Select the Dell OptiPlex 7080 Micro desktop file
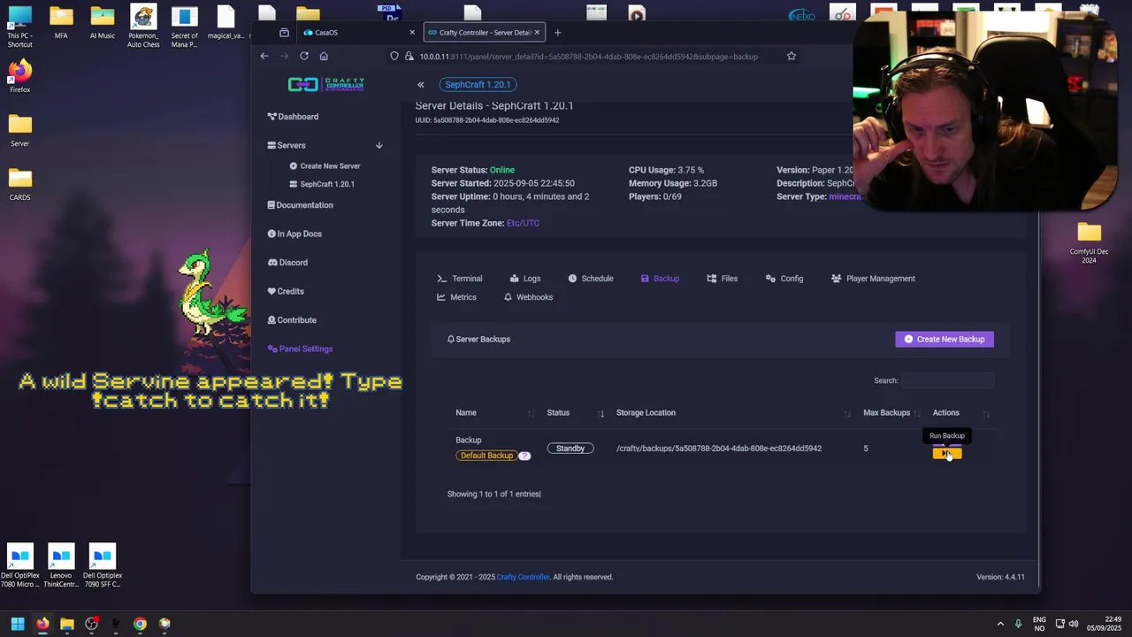This screenshot has height=637, width=1132. [x=19, y=566]
